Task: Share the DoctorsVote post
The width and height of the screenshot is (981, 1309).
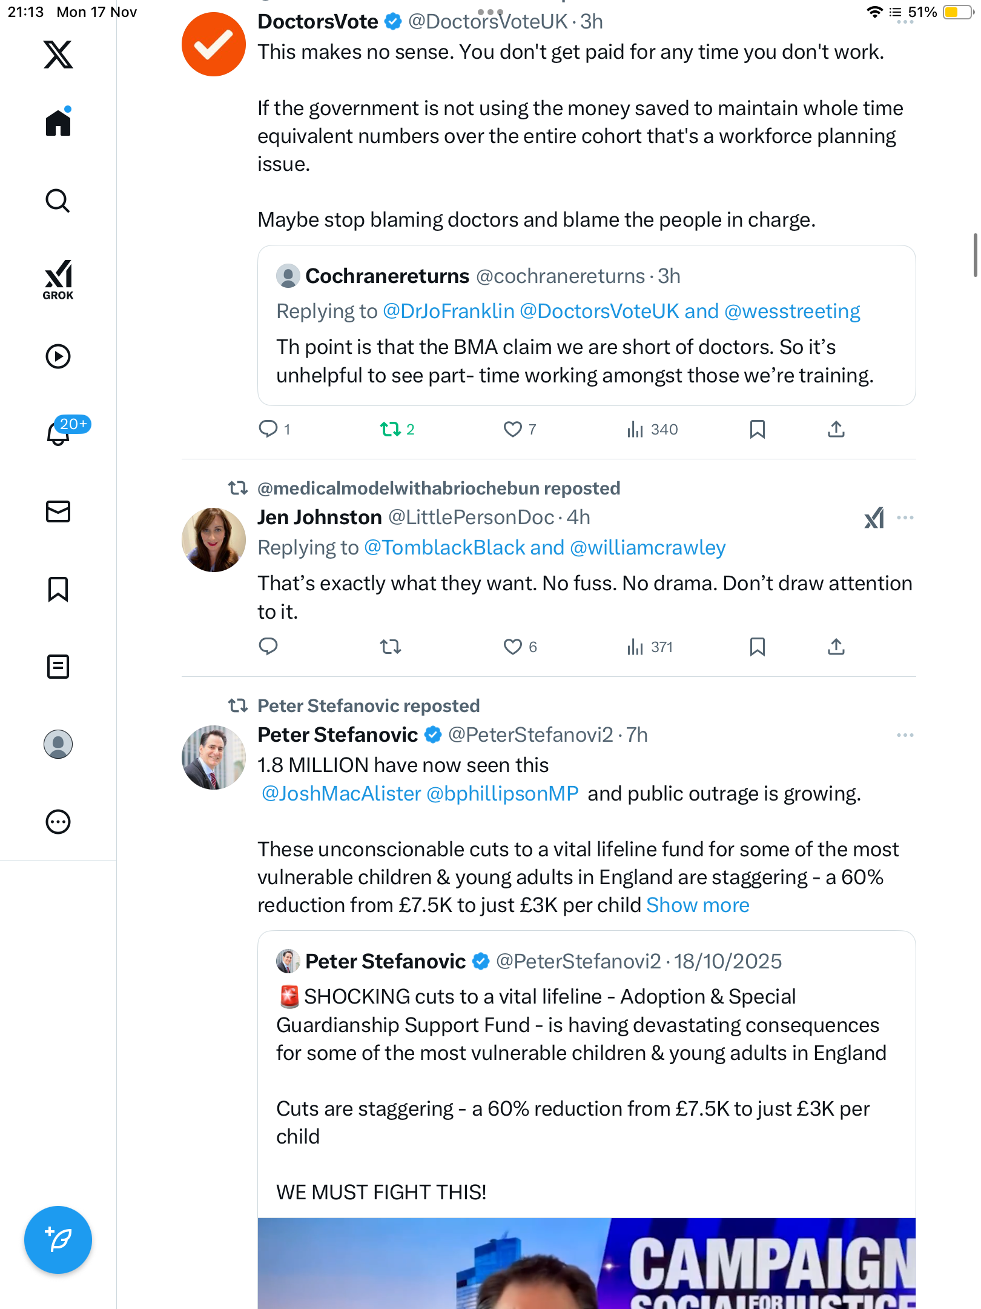Action: coord(836,430)
